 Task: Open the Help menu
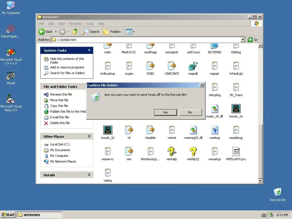point(101,24)
